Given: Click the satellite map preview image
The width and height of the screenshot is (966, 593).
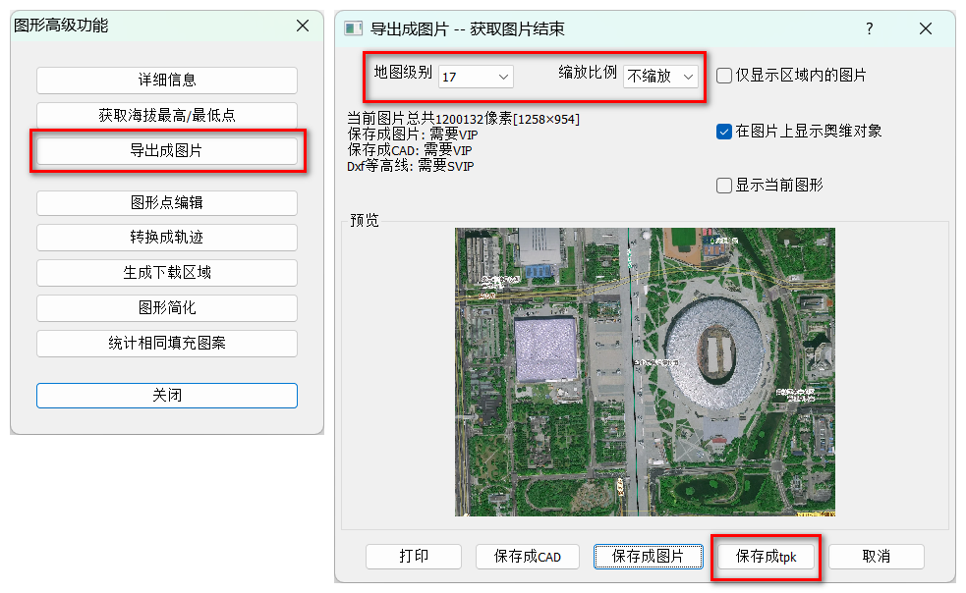Looking at the screenshot, I should coord(645,372).
